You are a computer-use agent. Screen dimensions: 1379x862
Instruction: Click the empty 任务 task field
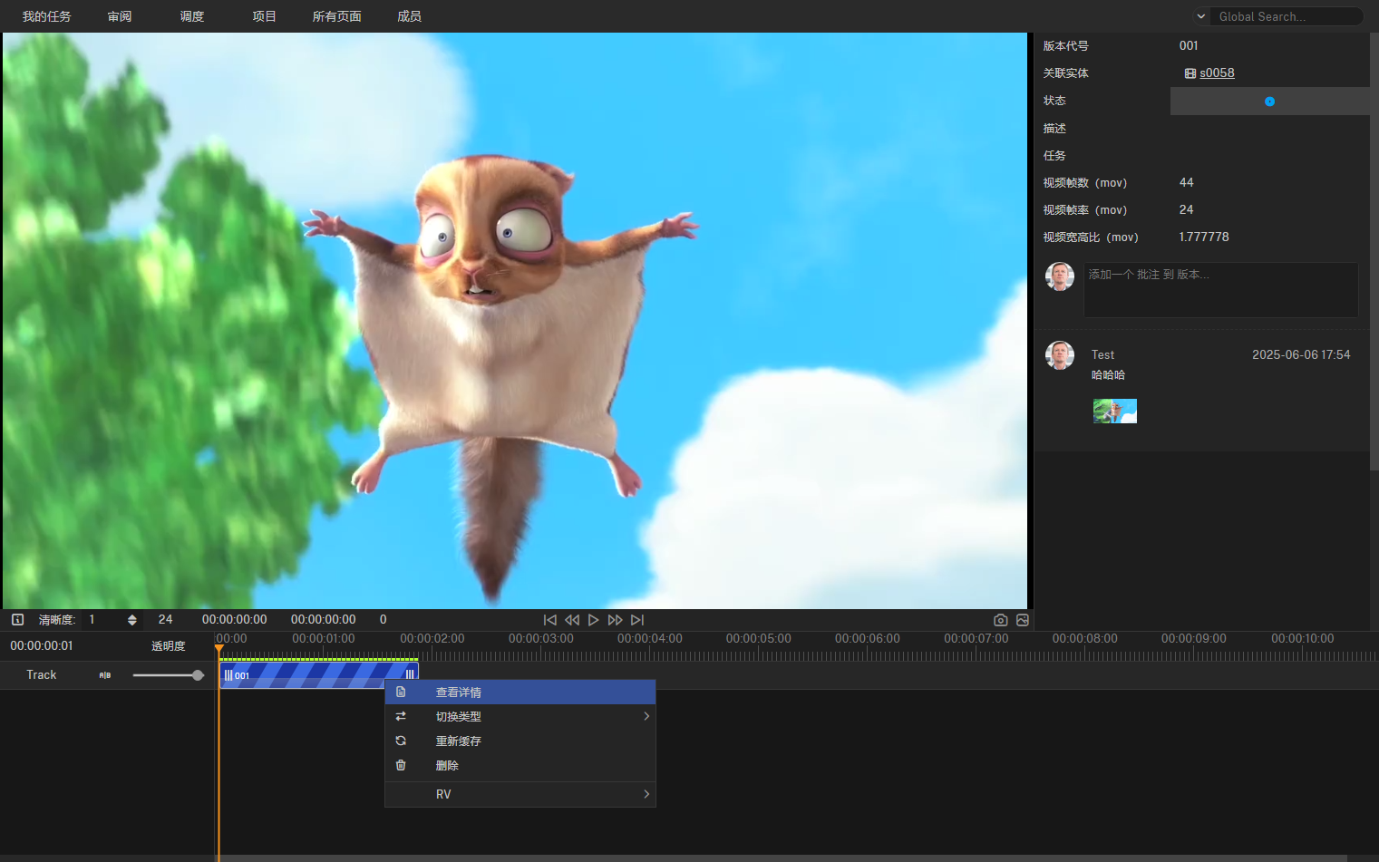tap(1269, 156)
